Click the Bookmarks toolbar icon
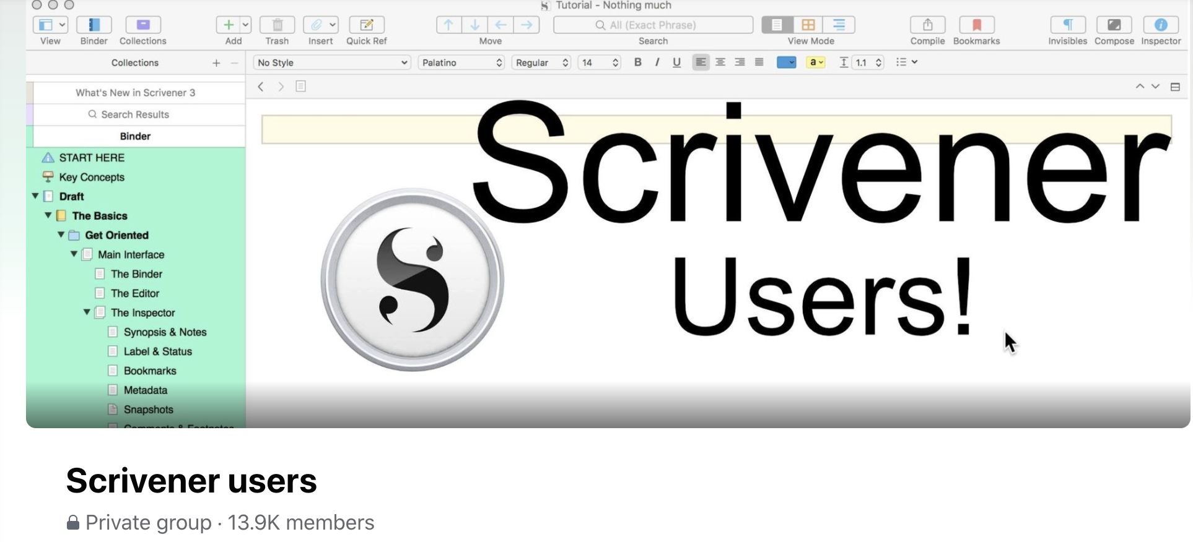 (977, 25)
